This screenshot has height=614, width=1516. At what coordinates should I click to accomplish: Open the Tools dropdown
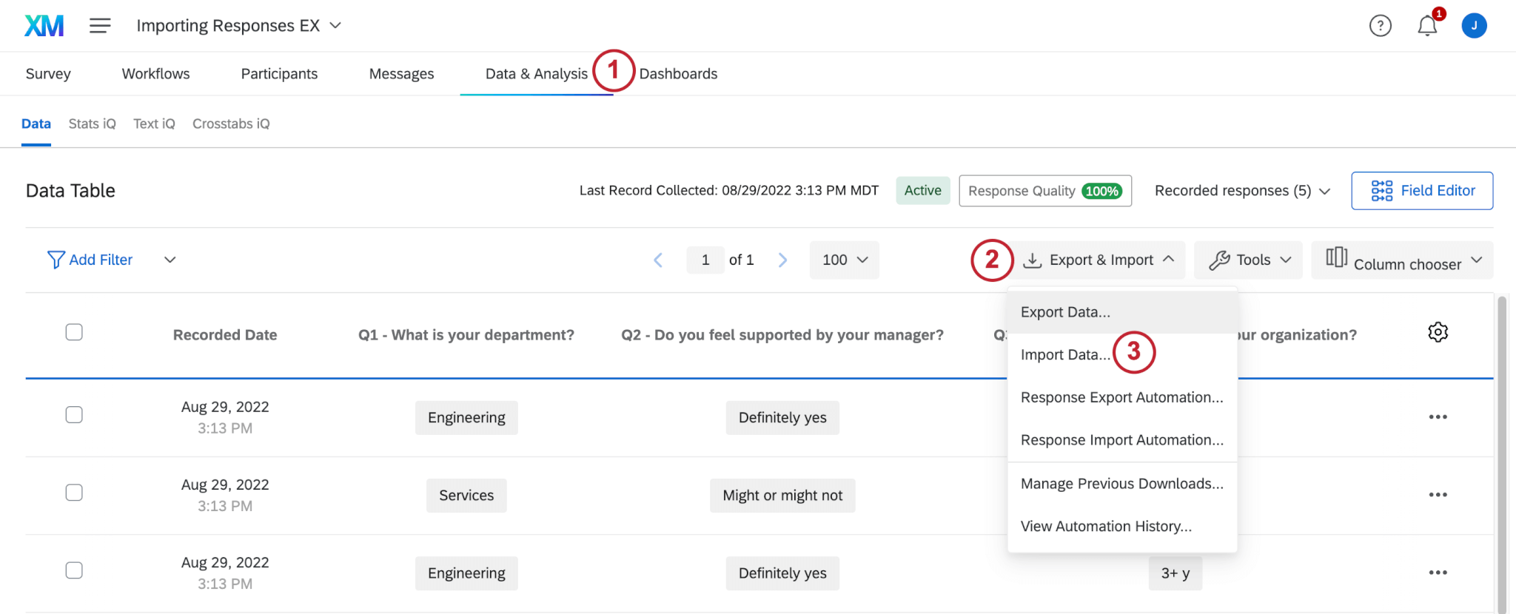pos(1249,260)
